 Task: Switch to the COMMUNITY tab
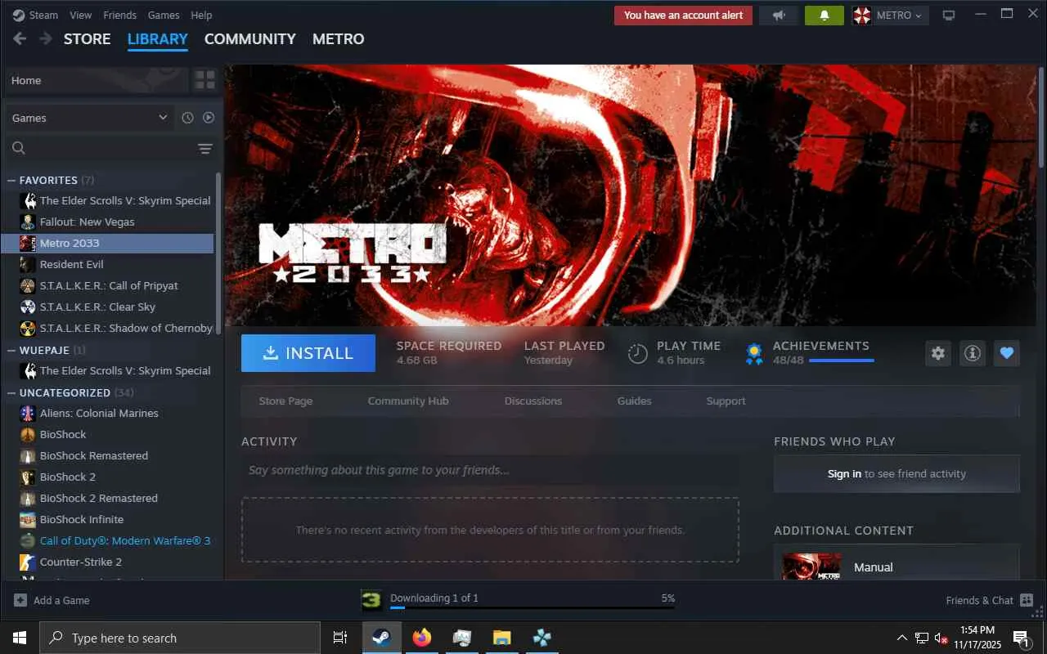[x=250, y=39]
